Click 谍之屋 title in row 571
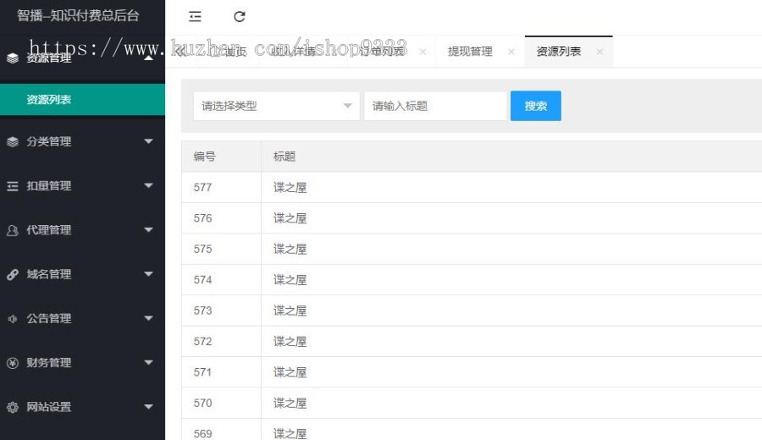This screenshot has height=440, width=762. (290, 372)
